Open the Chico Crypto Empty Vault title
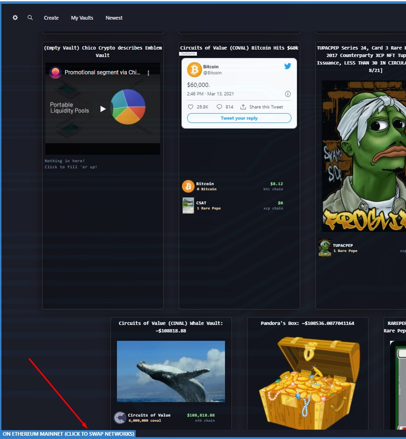Image resolution: width=406 pixels, height=439 pixels. [x=103, y=51]
